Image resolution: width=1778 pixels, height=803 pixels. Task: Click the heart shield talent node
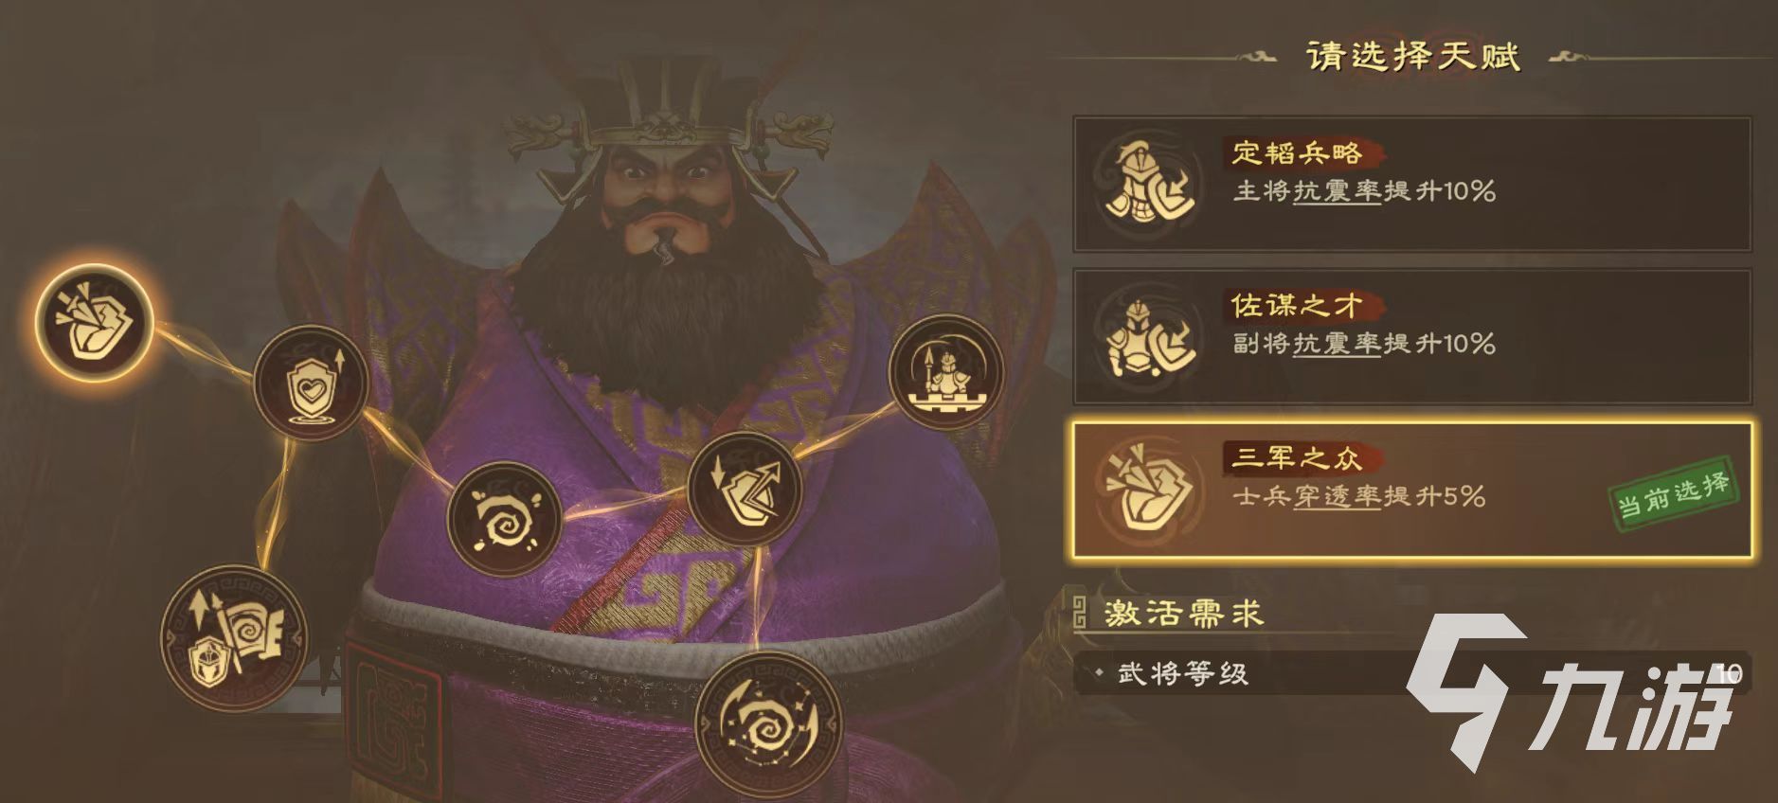pyautogui.click(x=311, y=382)
